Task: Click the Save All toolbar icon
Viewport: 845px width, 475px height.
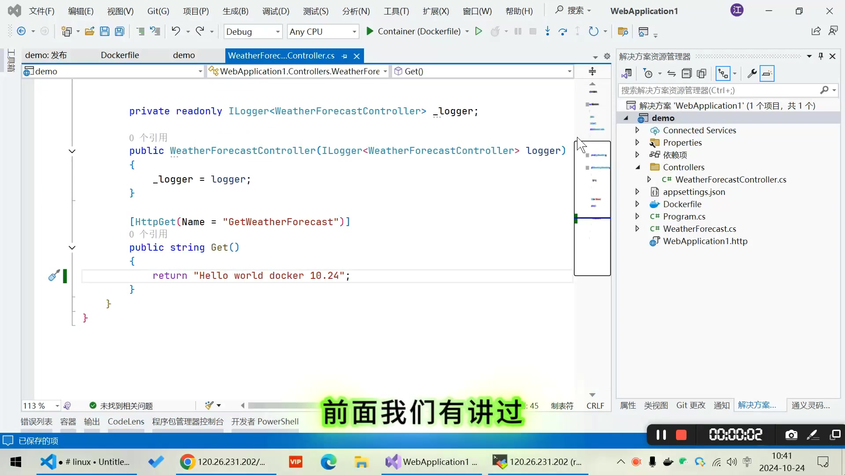Action: pos(119,31)
